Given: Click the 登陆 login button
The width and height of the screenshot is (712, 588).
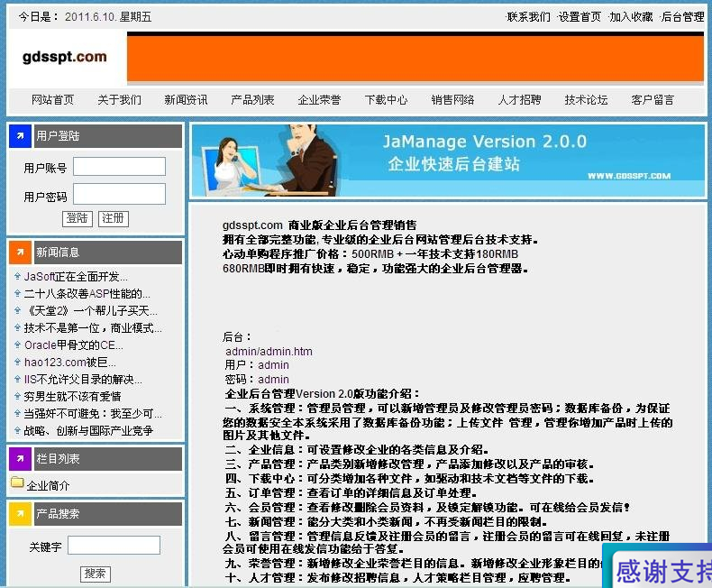Looking at the screenshot, I should [78, 218].
